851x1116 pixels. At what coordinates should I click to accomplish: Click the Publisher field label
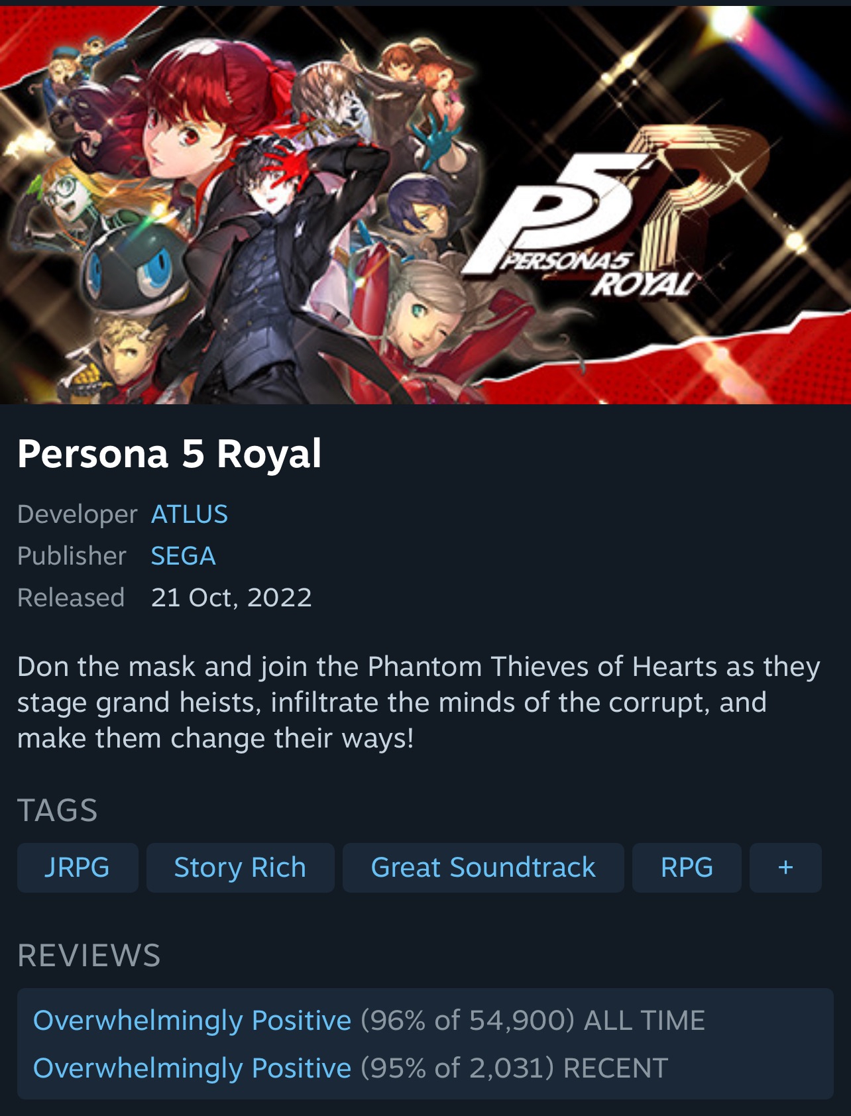72,556
